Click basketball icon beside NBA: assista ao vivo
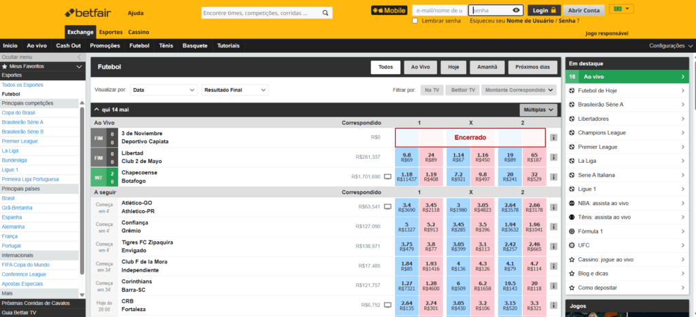The width and height of the screenshot is (696, 317). (572, 204)
